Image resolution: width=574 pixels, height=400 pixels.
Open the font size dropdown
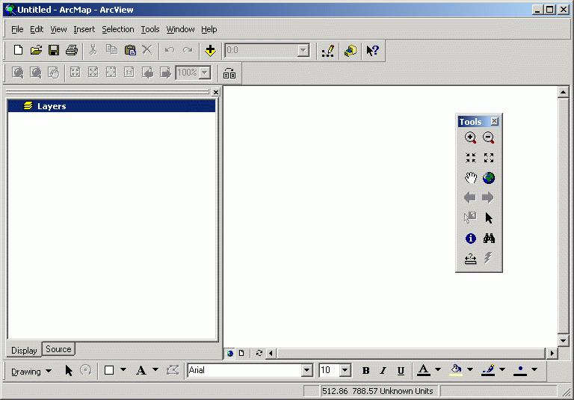[345, 371]
